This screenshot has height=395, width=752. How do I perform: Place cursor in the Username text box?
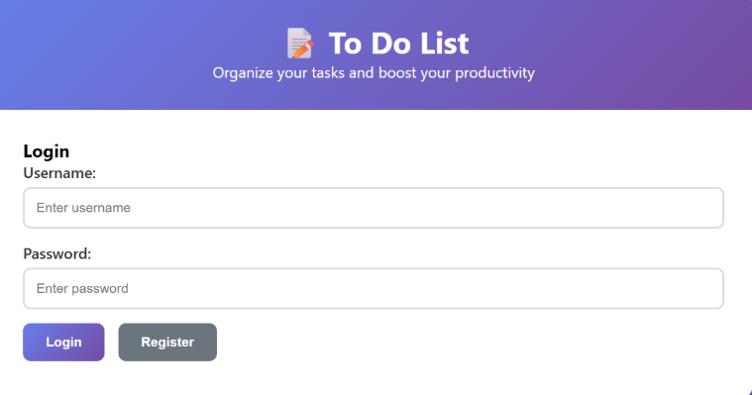(x=374, y=208)
